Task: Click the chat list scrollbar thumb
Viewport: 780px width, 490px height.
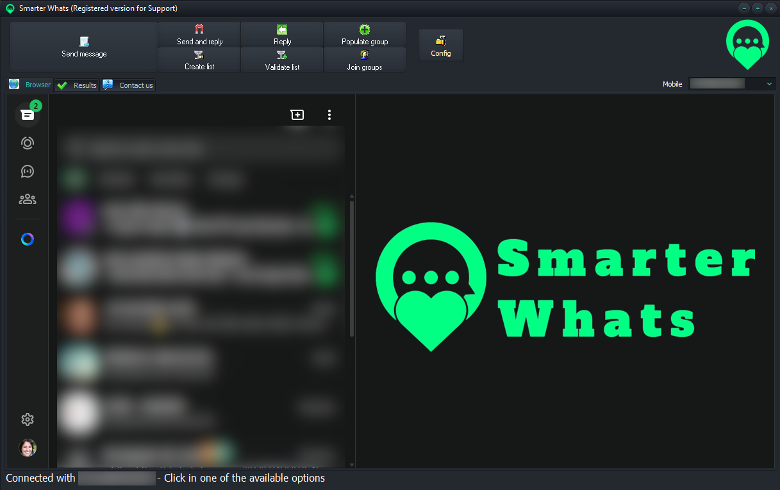Action: (x=351, y=268)
